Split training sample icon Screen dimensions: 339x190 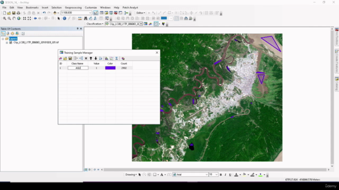(x=81, y=59)
